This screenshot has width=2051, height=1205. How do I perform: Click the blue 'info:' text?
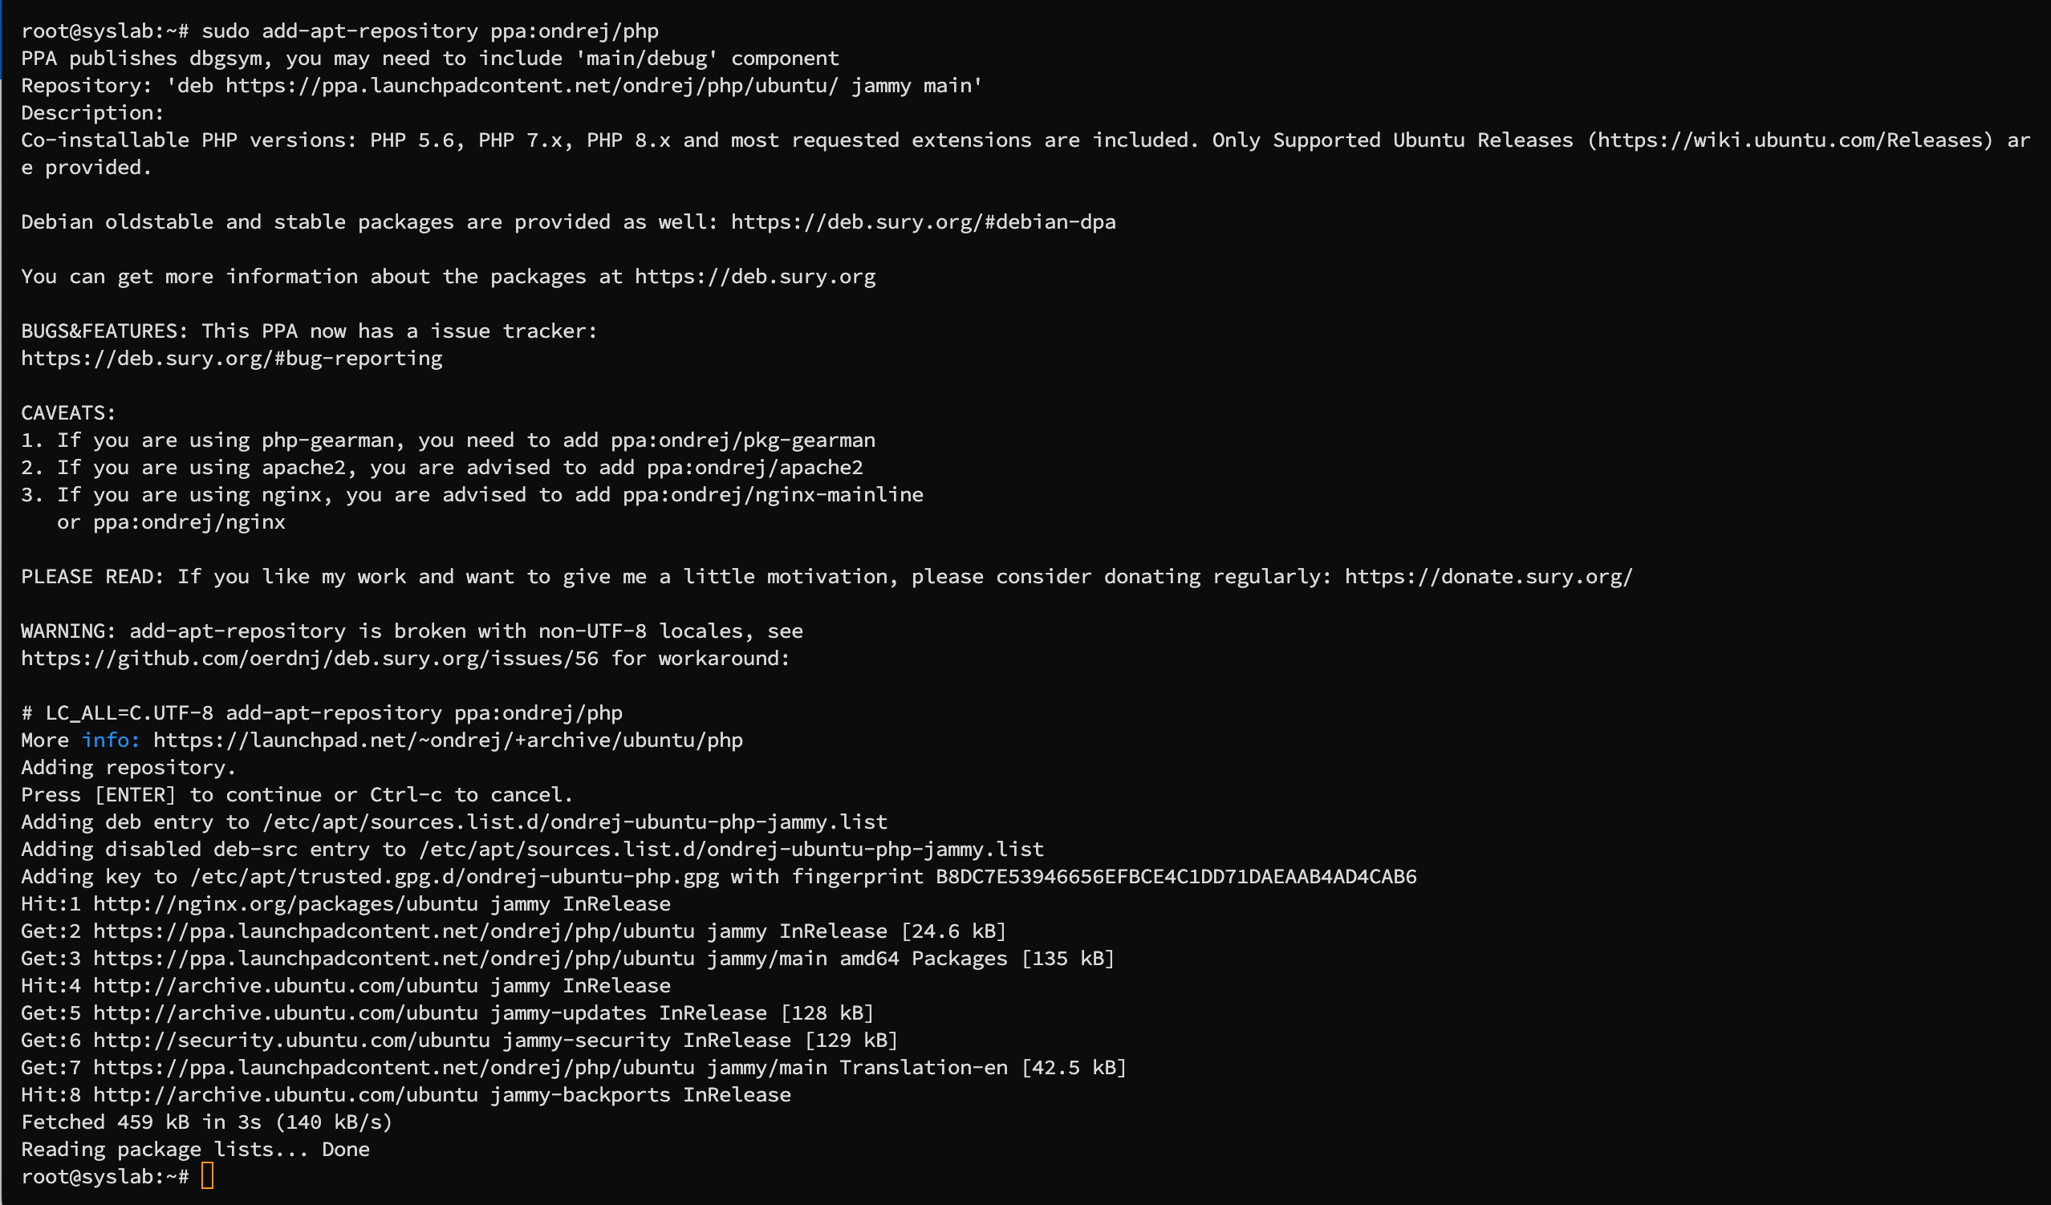pyautogui.click(x=111, y=740)
